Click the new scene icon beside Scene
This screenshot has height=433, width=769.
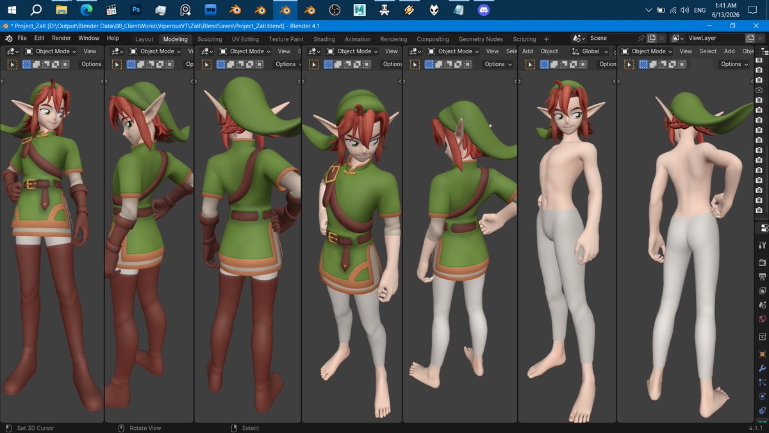(652, 38)
